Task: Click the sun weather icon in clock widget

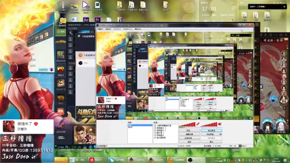Action: click(x=233, y=8)
